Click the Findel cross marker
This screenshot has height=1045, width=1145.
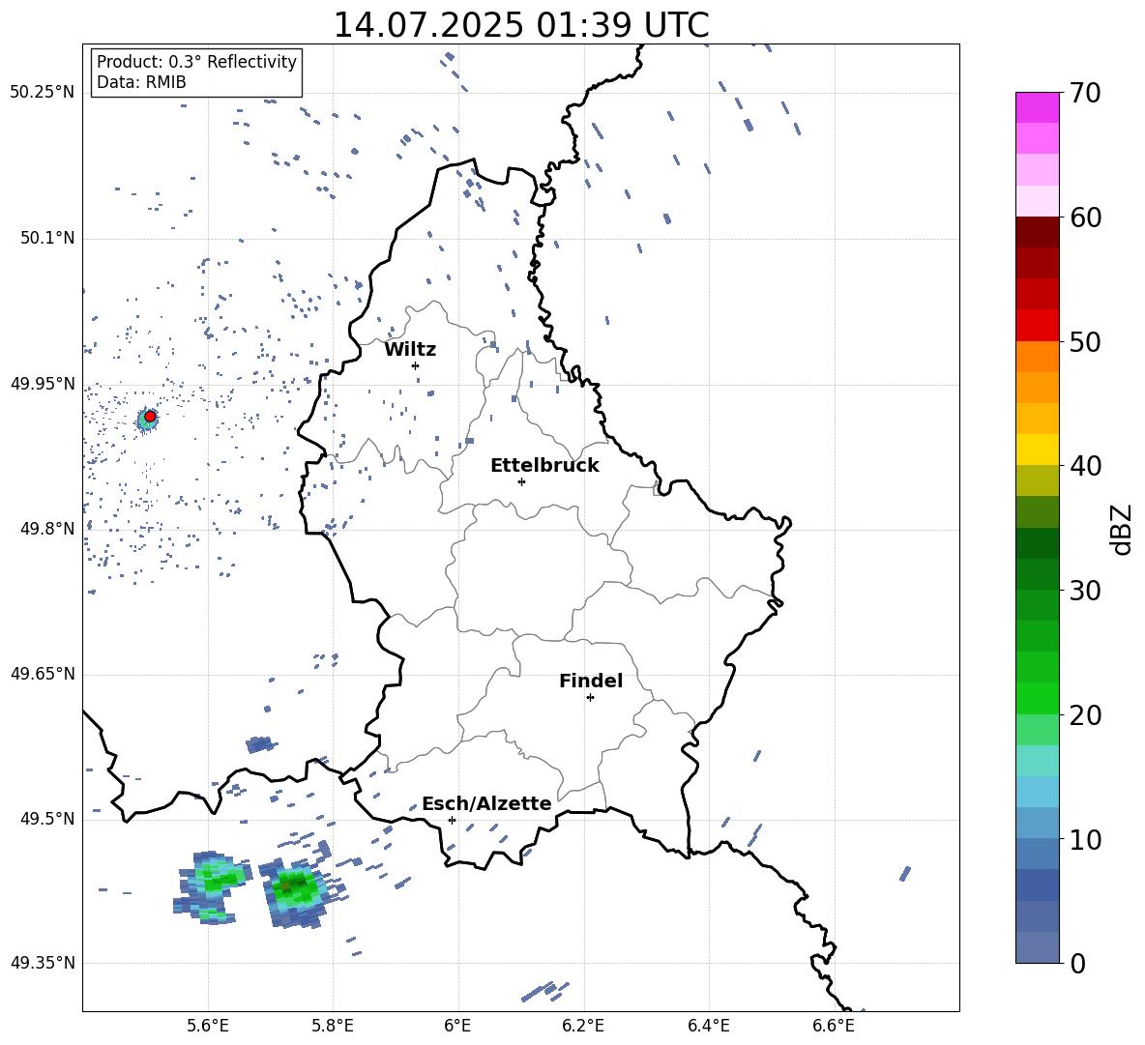[590, 698]
